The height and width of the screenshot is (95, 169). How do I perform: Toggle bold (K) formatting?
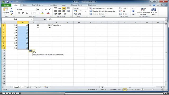(x=18, y=13)
